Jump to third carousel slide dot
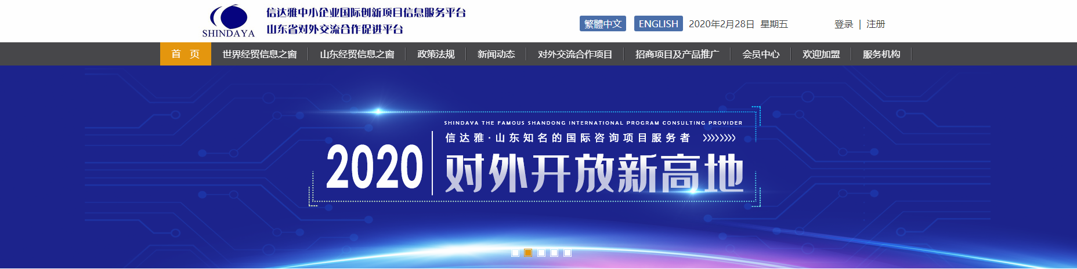This screenshot has height=269, width=1077. click(541, 253)
